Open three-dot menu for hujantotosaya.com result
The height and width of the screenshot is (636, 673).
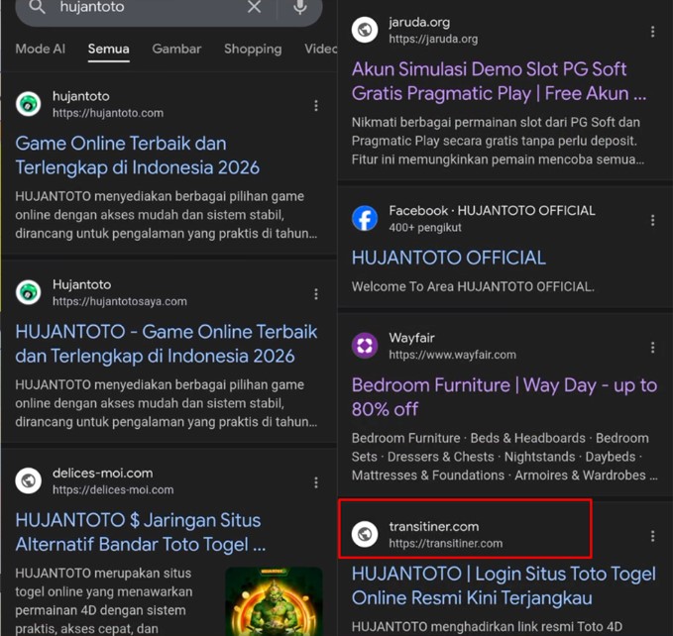tap(316, 294)
